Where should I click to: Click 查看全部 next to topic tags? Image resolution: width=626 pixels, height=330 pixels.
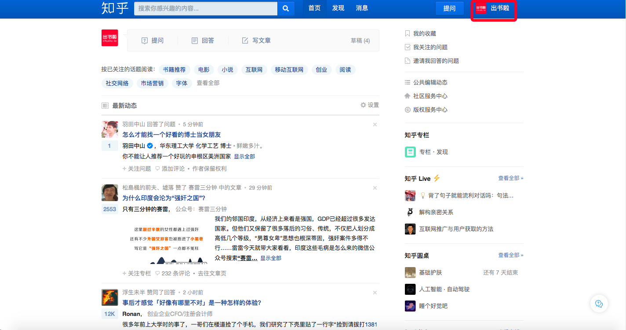click(x=208, y=83)
